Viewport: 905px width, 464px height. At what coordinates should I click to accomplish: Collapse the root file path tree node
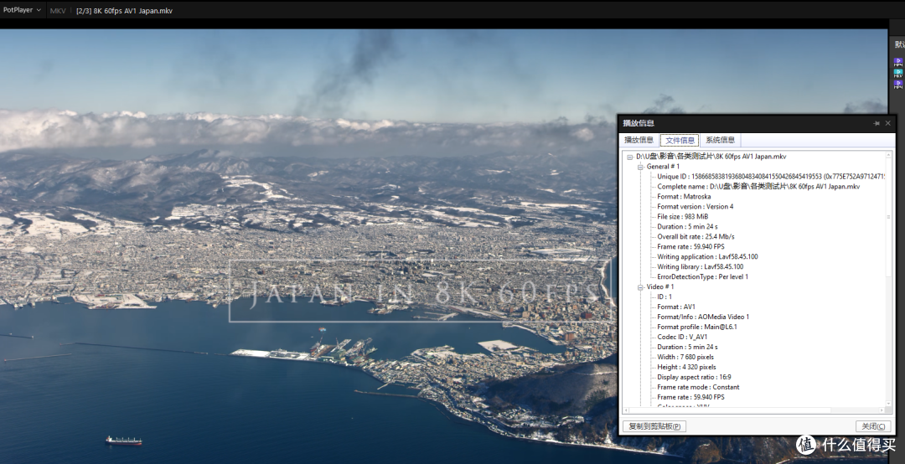(x=629, y=157)
